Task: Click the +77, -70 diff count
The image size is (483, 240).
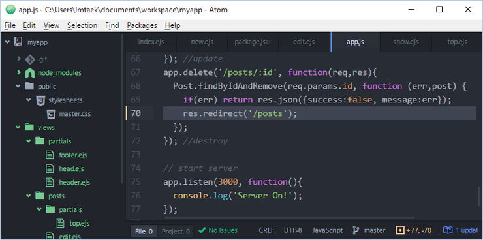Action: pyautogui.click(x=419, y=230)
